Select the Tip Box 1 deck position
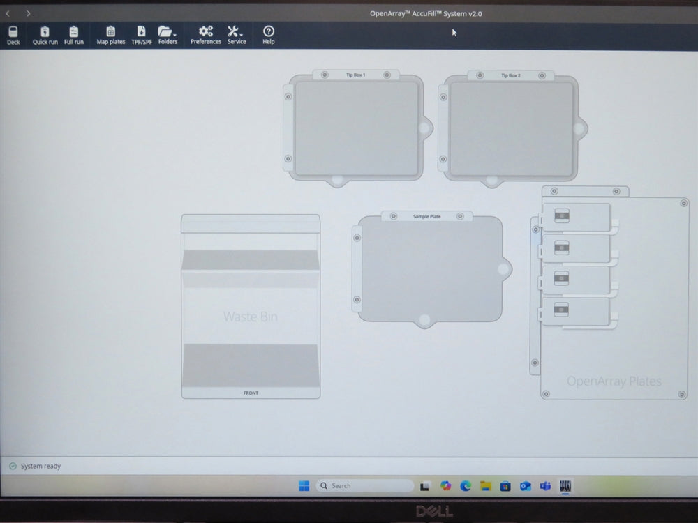 (357, 128)
